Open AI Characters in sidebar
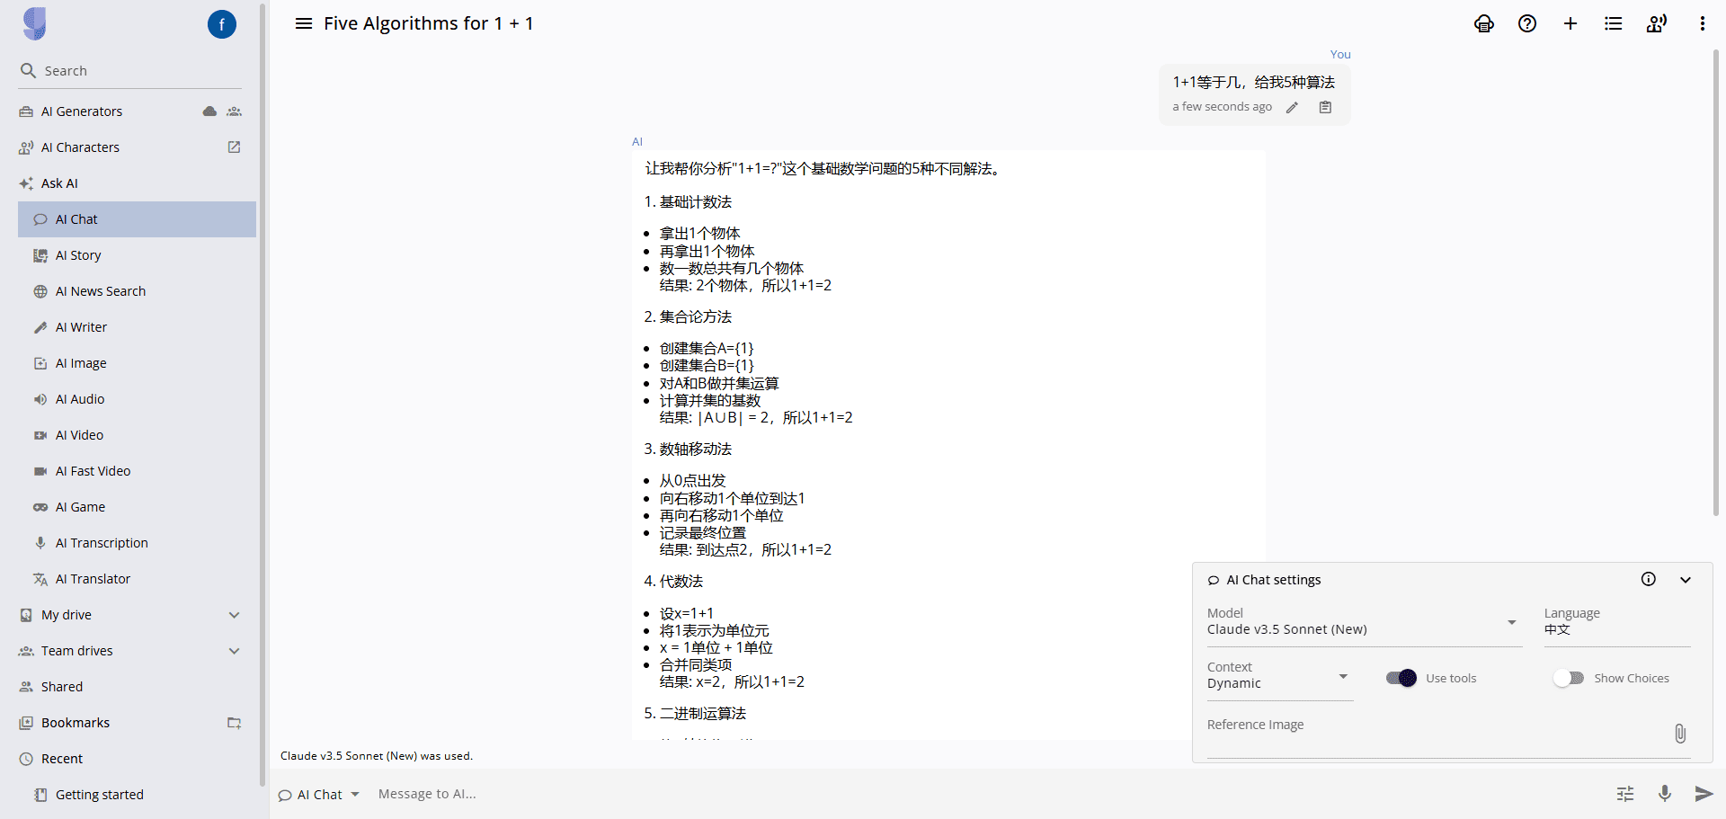 (x=80, y=147)
